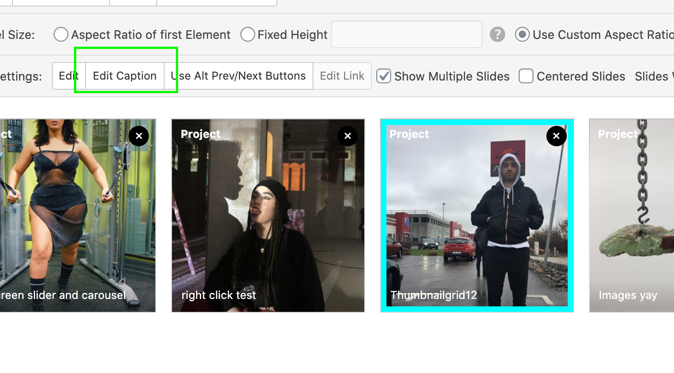This screenshot has width=674, height=373.
Task: Click the Edit Link button
Action: [x=342, y=76]
